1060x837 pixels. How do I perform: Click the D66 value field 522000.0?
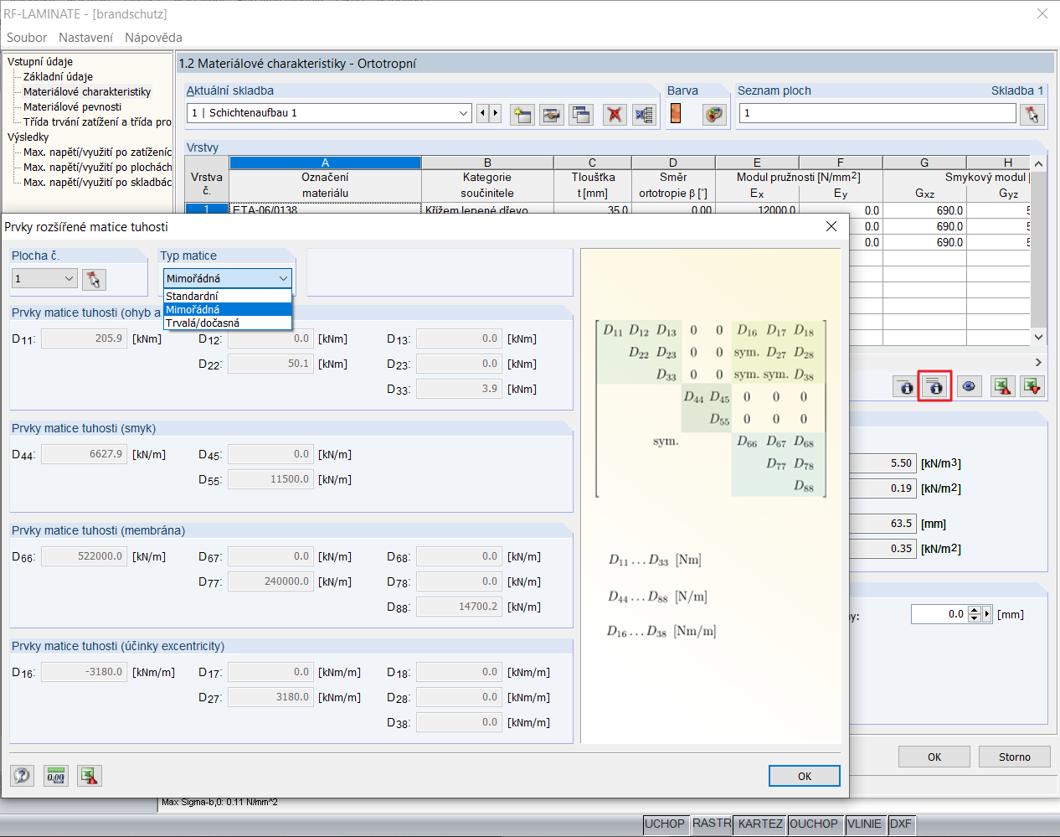coord(84,556)
